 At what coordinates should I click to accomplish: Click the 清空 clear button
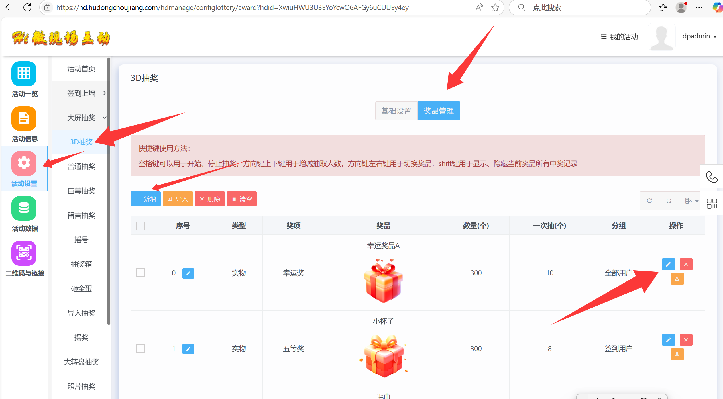click(242, 199)
